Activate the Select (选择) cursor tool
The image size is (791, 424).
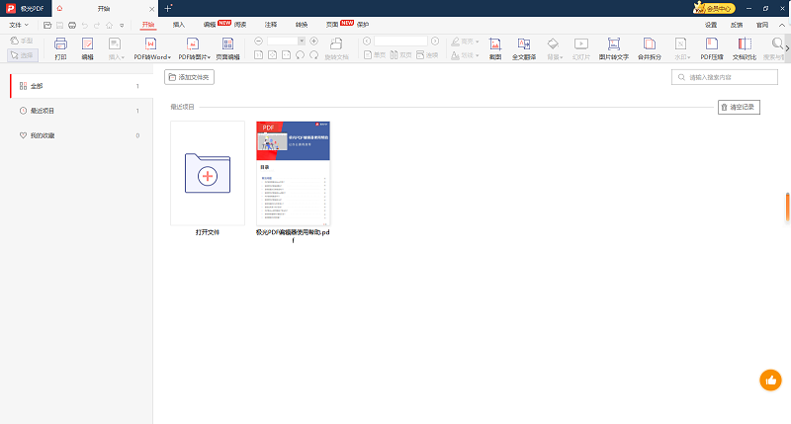22,55
